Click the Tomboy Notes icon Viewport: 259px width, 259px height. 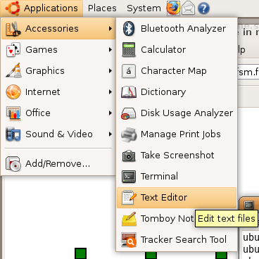click(x=129, y=219)
